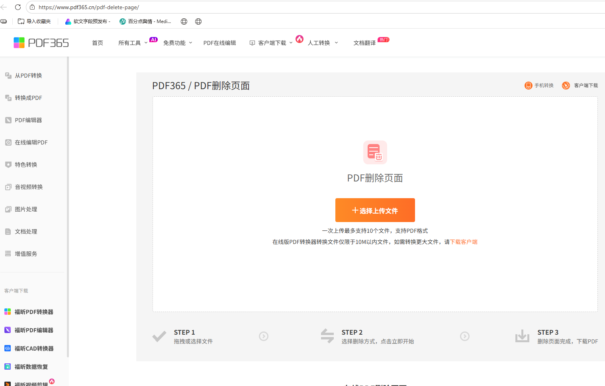
Task: Open 福昕PDF编辑器 in the sidebar
Action: point(33,330)
